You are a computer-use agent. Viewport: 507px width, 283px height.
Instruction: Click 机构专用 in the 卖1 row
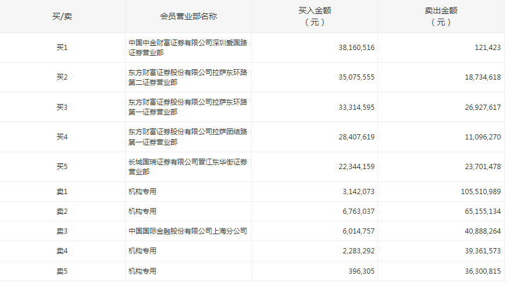(142, 192)
